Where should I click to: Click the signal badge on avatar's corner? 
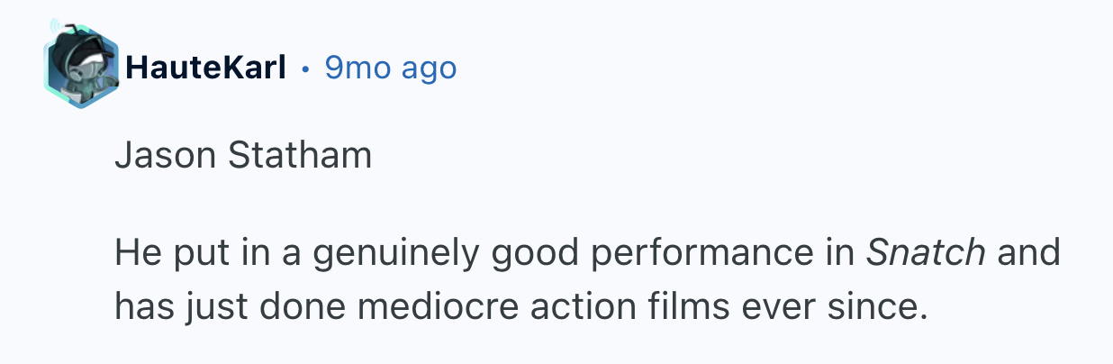(x=56, y=25)
